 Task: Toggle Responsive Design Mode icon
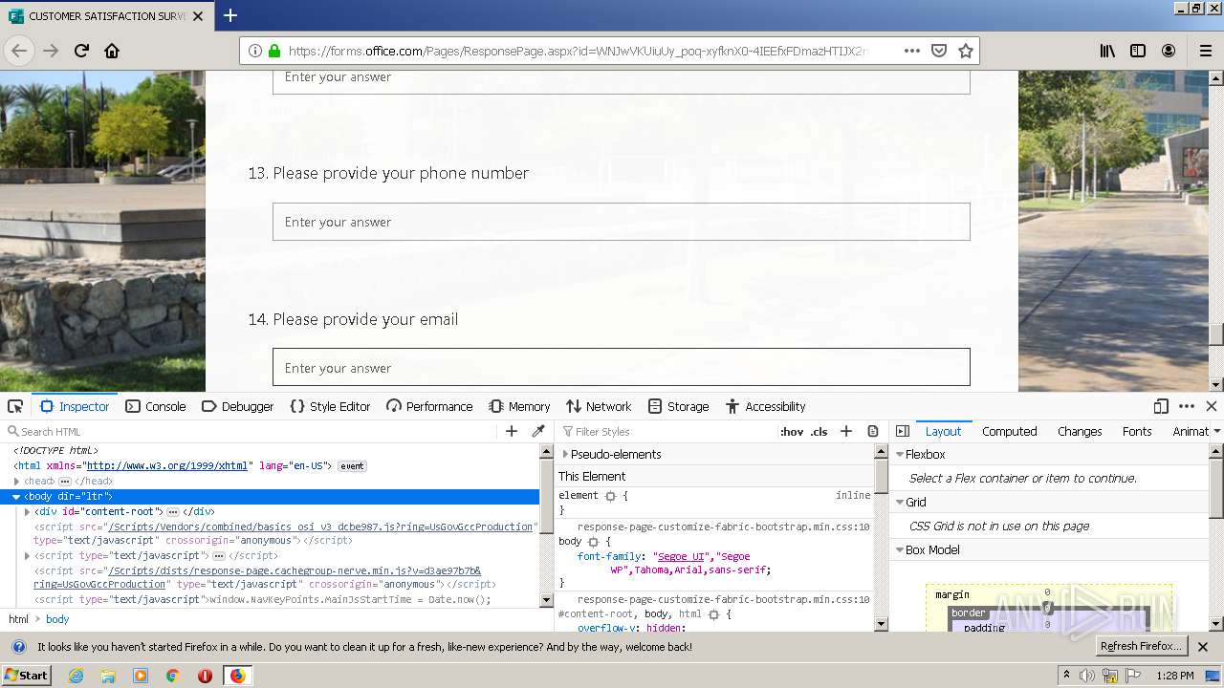click(x=1161, y=406)
